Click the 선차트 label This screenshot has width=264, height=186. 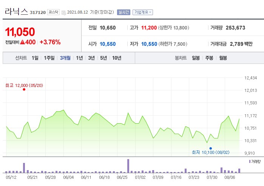[x=21, y=58]
